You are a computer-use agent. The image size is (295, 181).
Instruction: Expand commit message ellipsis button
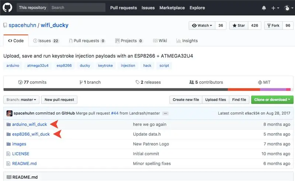[165, 113]
